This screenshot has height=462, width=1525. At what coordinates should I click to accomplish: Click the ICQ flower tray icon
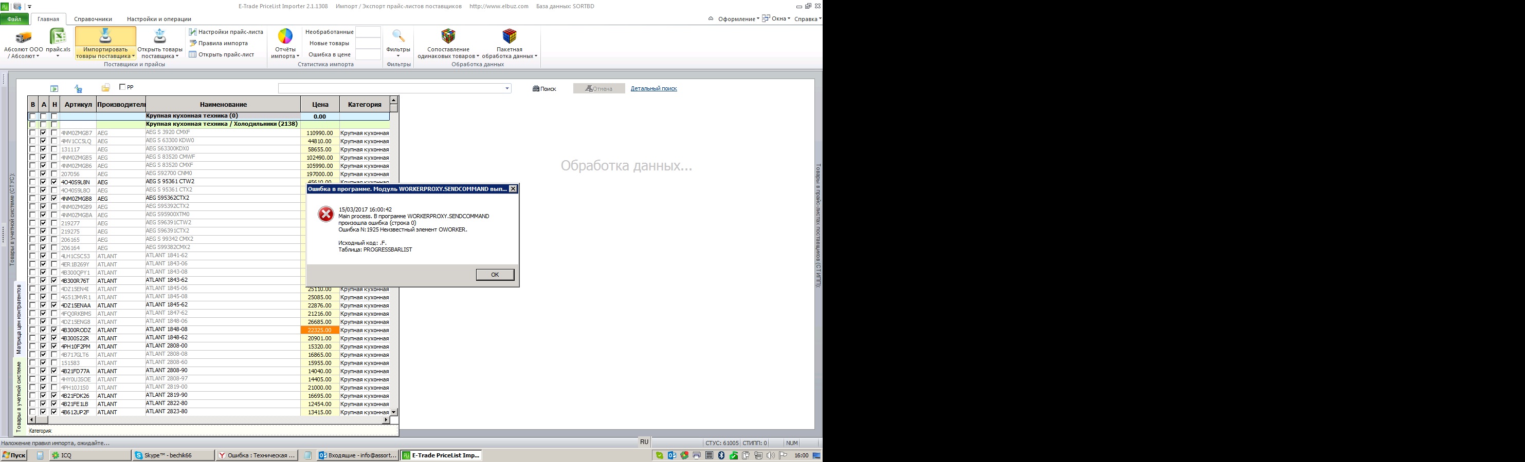(x=684, y=455)
